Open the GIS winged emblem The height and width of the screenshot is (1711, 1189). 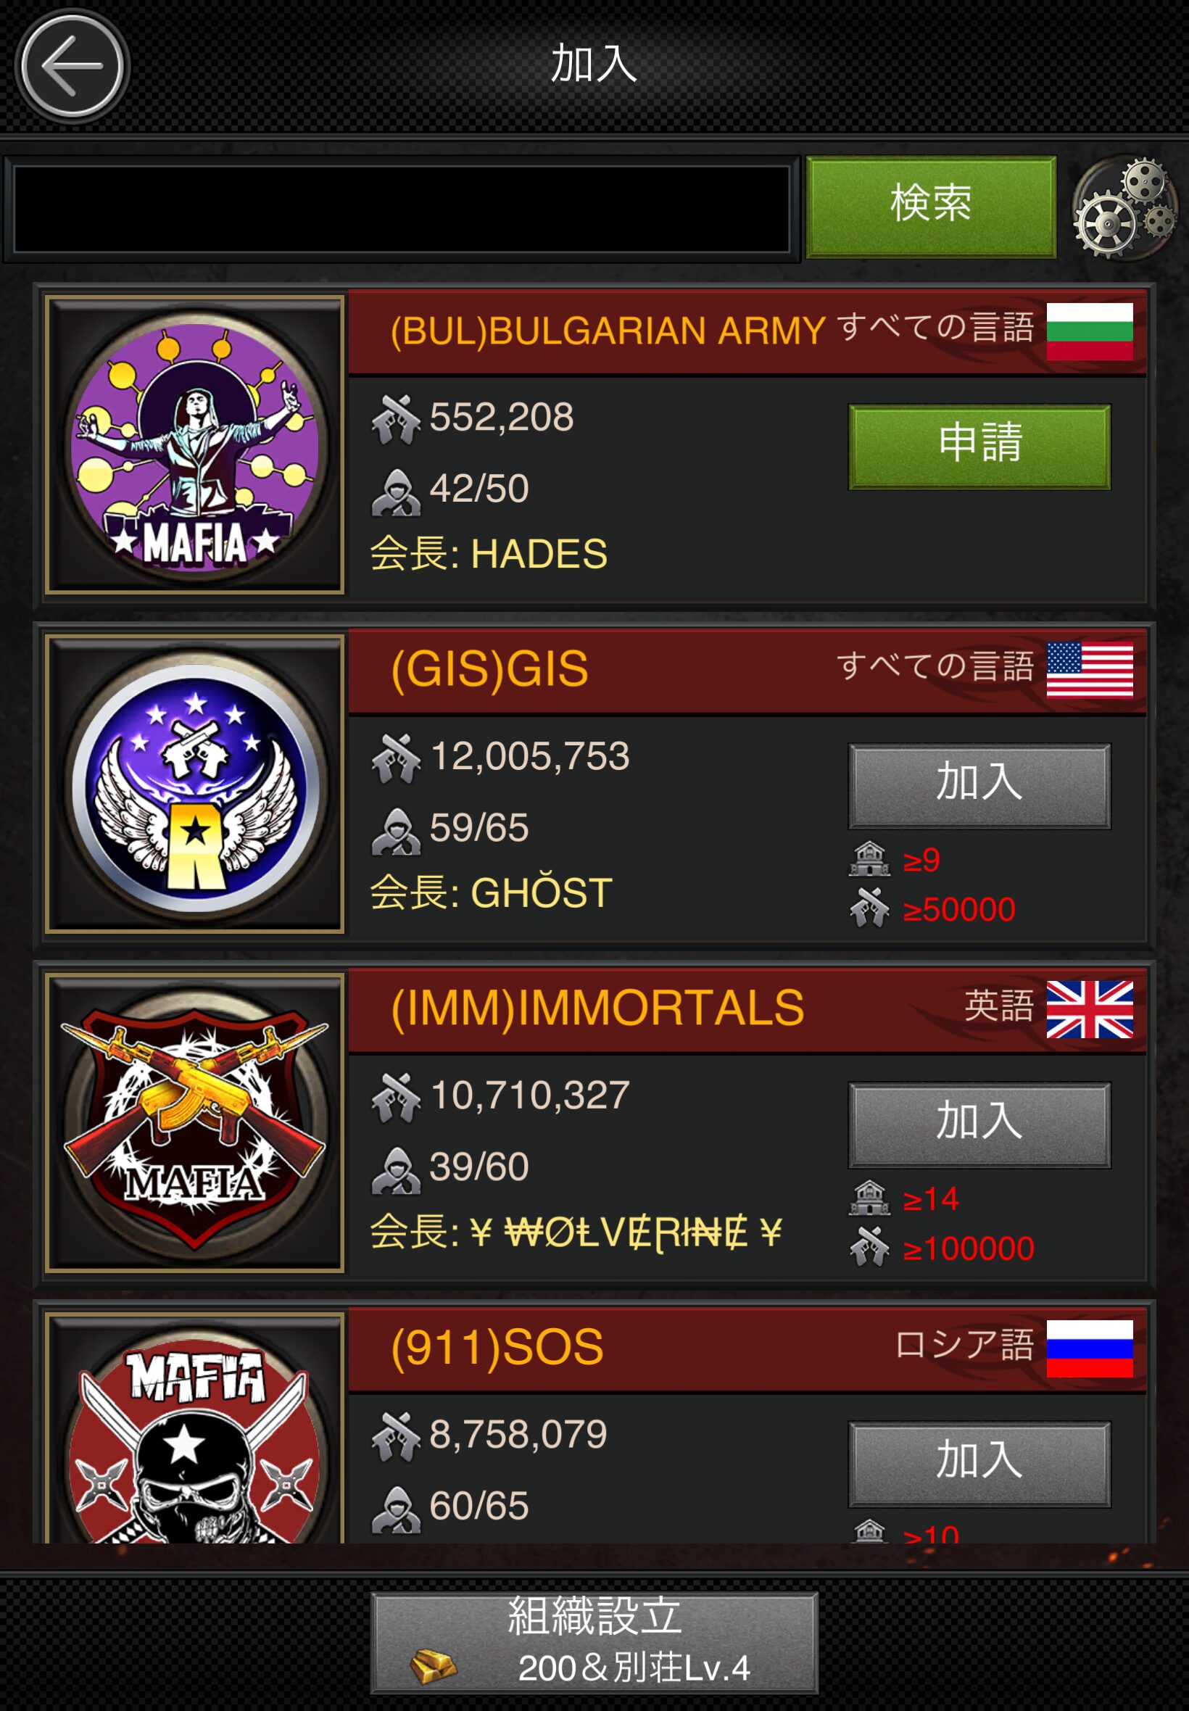(x=194, y=784)
